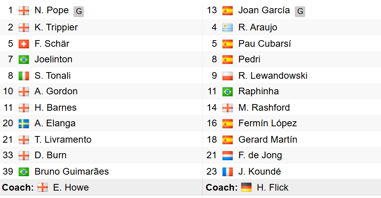This screenshot has height=198, width=381.
Task: Click shirt number 33 for D. Burn
Action: pyautogui.click(x=8, y=155)
